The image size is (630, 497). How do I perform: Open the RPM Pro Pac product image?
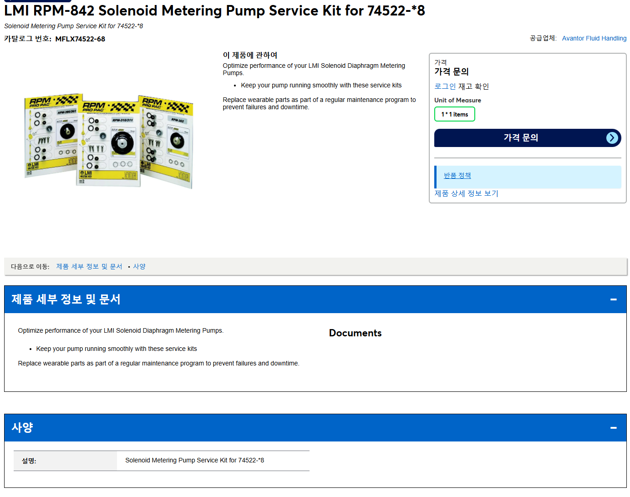click(109, 141)
